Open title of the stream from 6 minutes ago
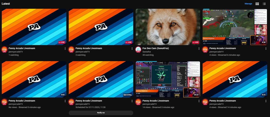The height and width of the screenshot is (117, 270). 223,48
